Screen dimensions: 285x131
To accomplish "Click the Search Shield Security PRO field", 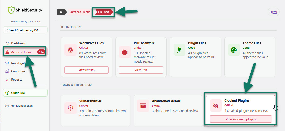I will (x=25, y=30).
